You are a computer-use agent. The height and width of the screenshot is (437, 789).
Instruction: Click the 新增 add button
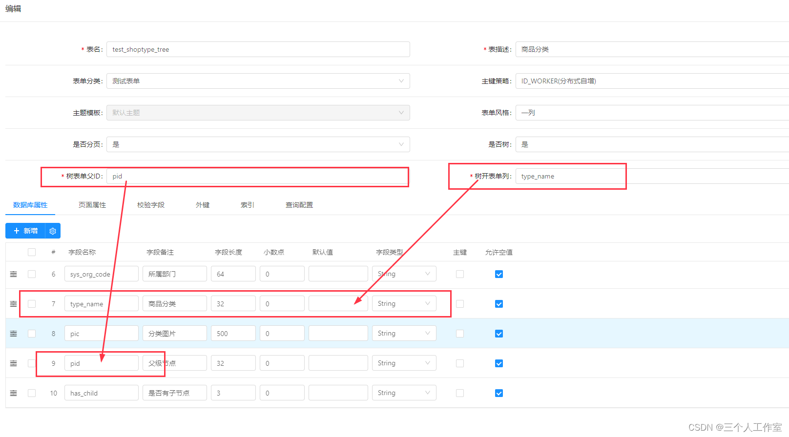pyautogui.click(x=25, y=231)
